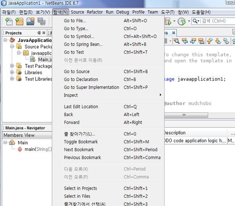Click the New Project toolbar icon
Image resolution: width=235 pixels, height=206 pixels.
[x=19, y=21]
